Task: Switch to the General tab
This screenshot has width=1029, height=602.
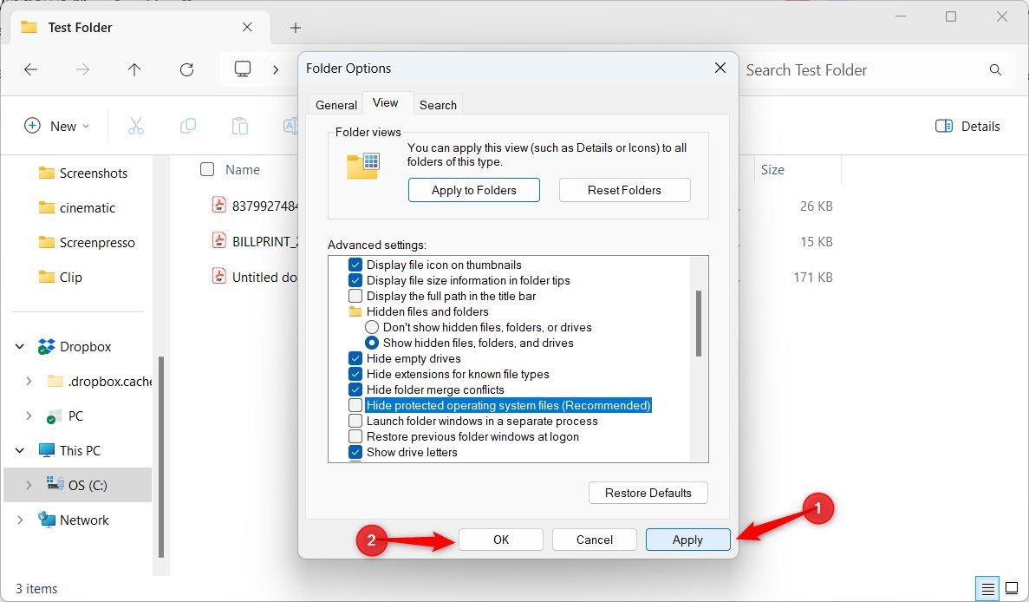Action: pyautogui.click(x=336, y=105)
